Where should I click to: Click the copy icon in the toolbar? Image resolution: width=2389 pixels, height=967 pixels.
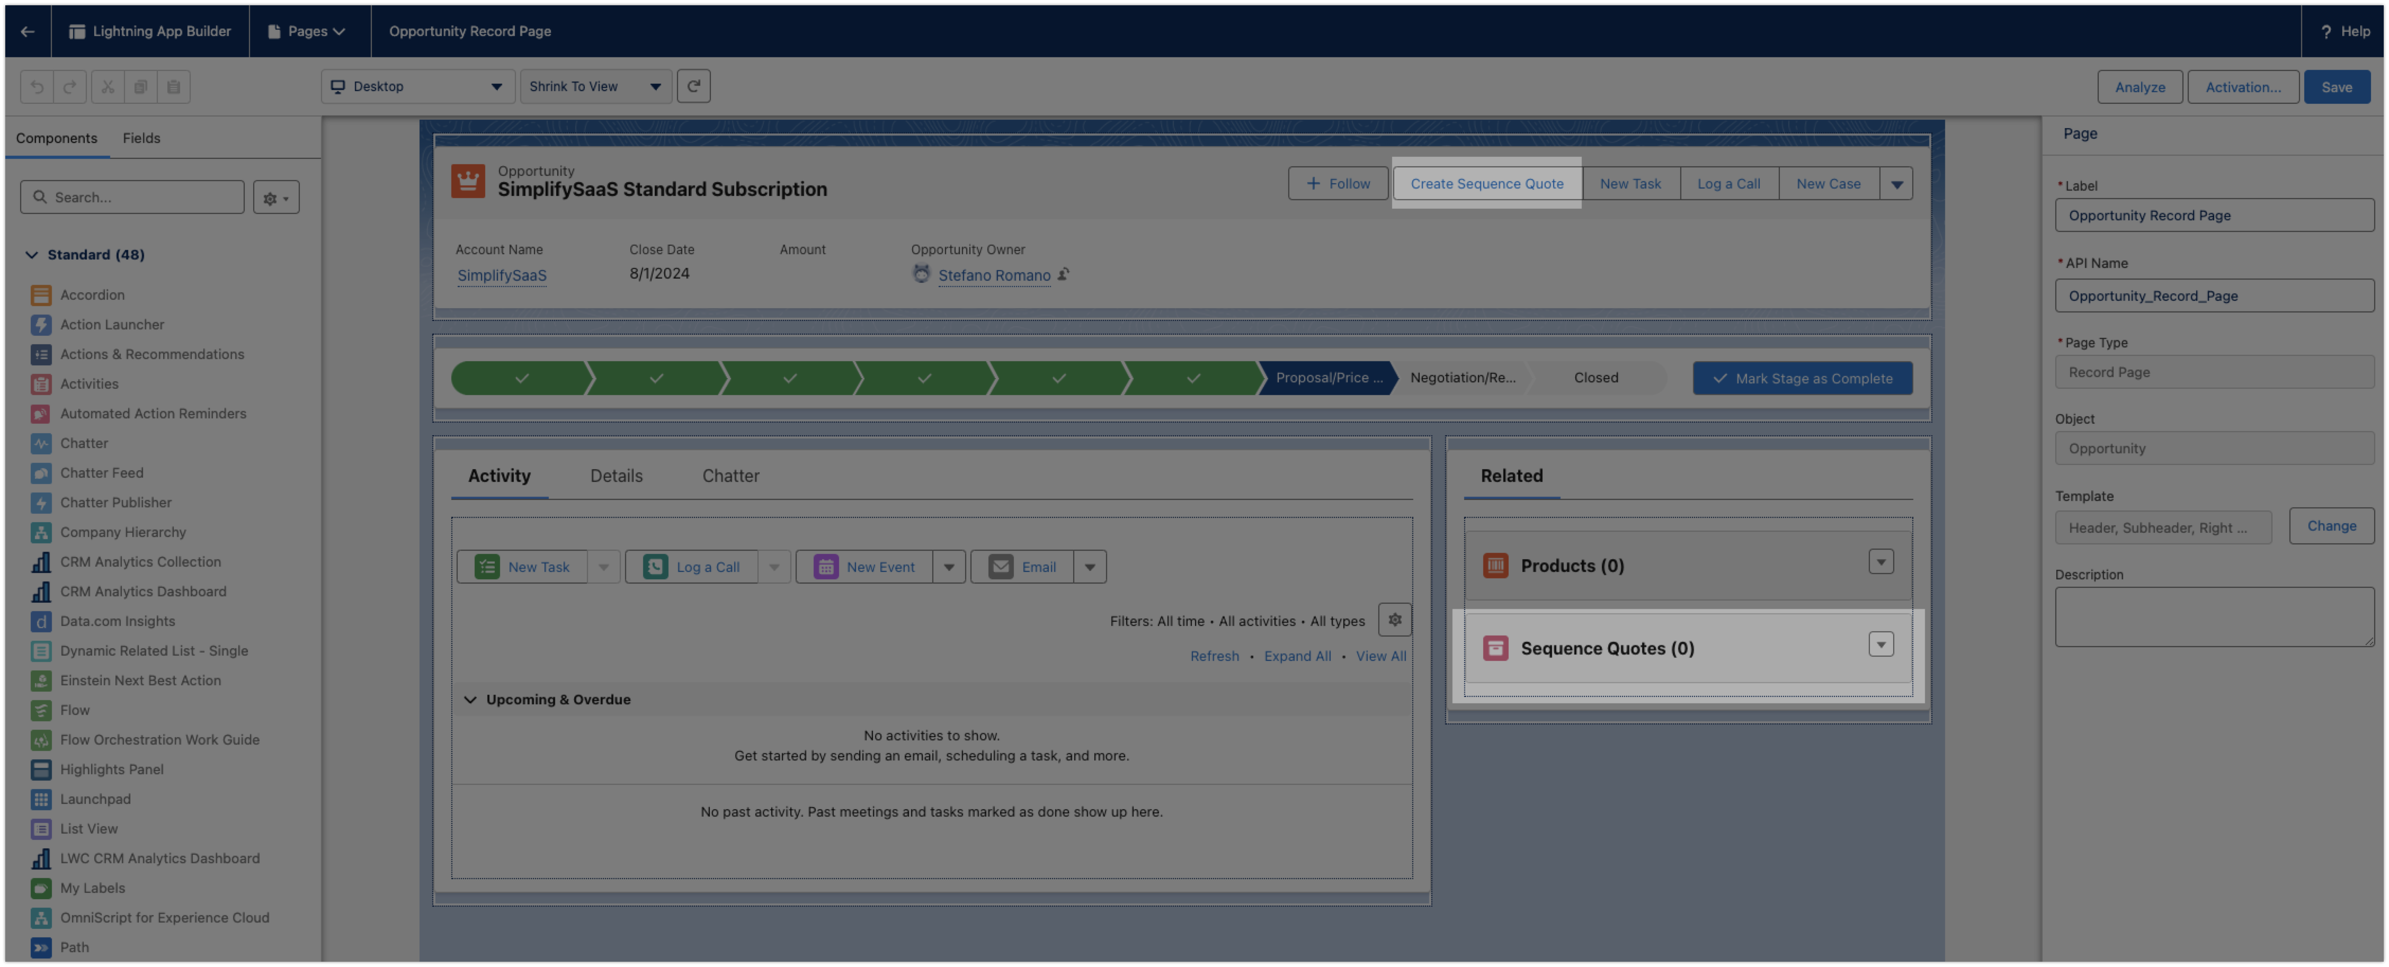pyautogui.click(x=141, y=87)
